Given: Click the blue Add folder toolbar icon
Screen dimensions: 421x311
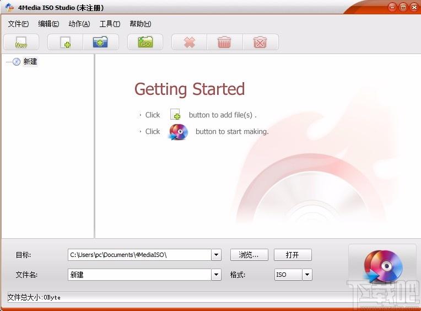Looking at the screenshot, I should tap(100, 42).
